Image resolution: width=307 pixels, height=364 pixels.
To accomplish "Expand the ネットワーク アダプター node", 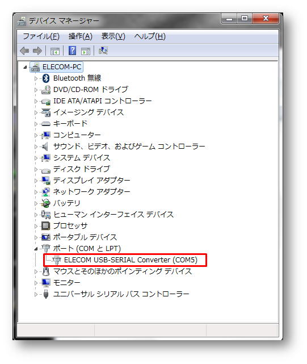I will tap(36, 192).
